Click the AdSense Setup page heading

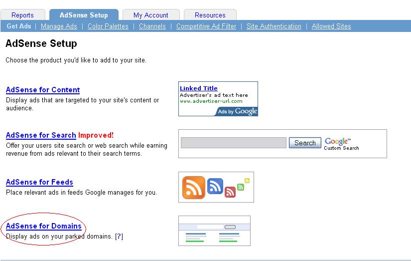[x=41, y=43]
